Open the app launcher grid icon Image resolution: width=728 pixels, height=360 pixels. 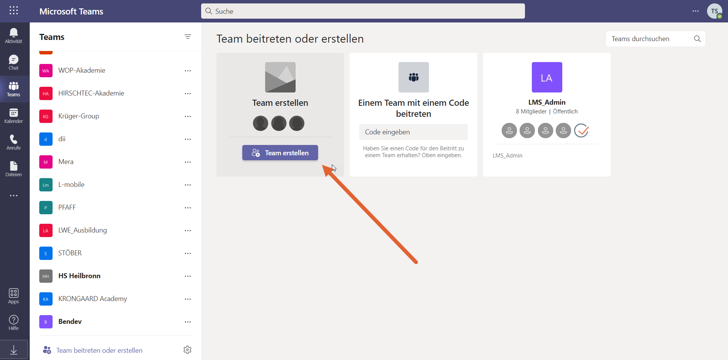[14, 11]
